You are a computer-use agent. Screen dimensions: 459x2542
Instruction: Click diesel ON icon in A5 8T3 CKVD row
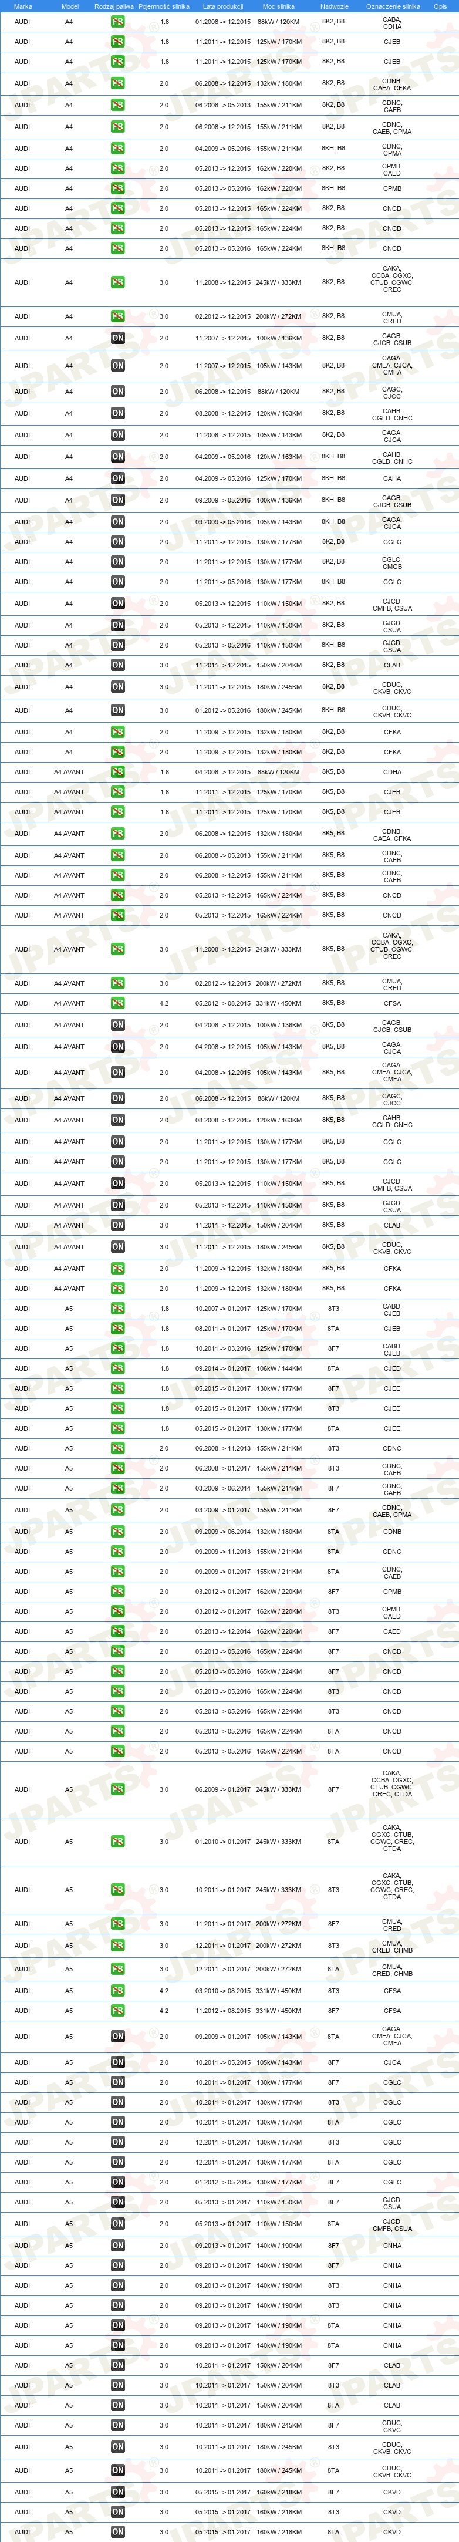(117, 2513)
